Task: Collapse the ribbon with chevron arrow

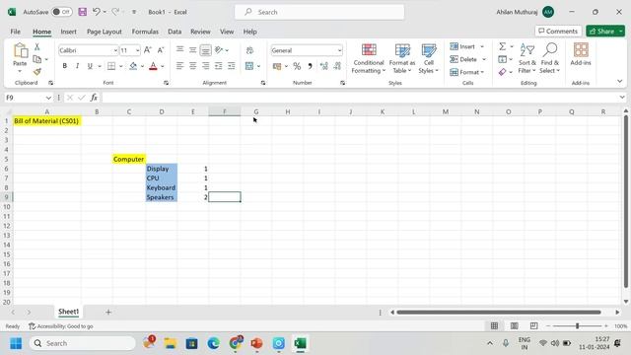Action: pyautogui.click(x=620, y=81)
